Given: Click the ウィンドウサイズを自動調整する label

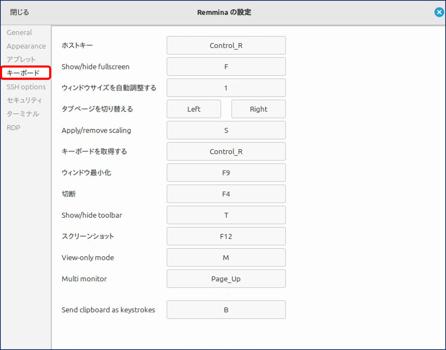Looking at the screenshot, I should (109, 88).
